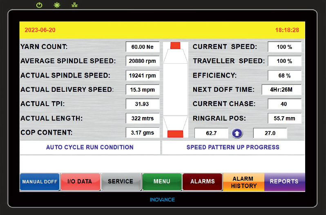Click the ACTUAL DELIVERY SPEED label
This screenshot has width=326, height=215.
tap(67, 90)
